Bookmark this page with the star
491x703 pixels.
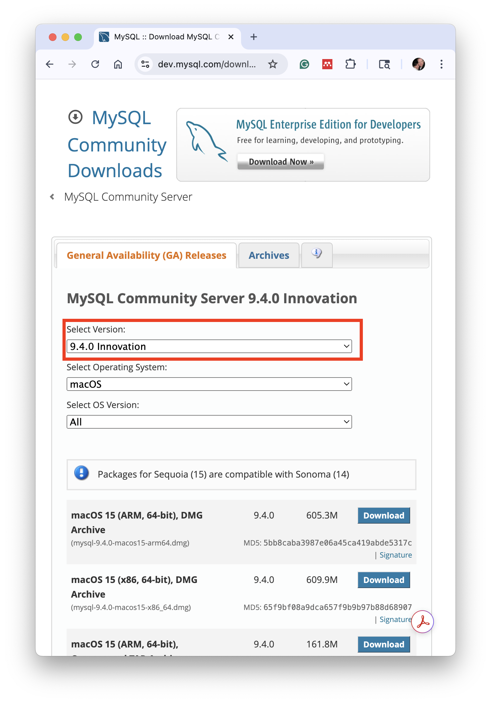[x=273, y=64]
